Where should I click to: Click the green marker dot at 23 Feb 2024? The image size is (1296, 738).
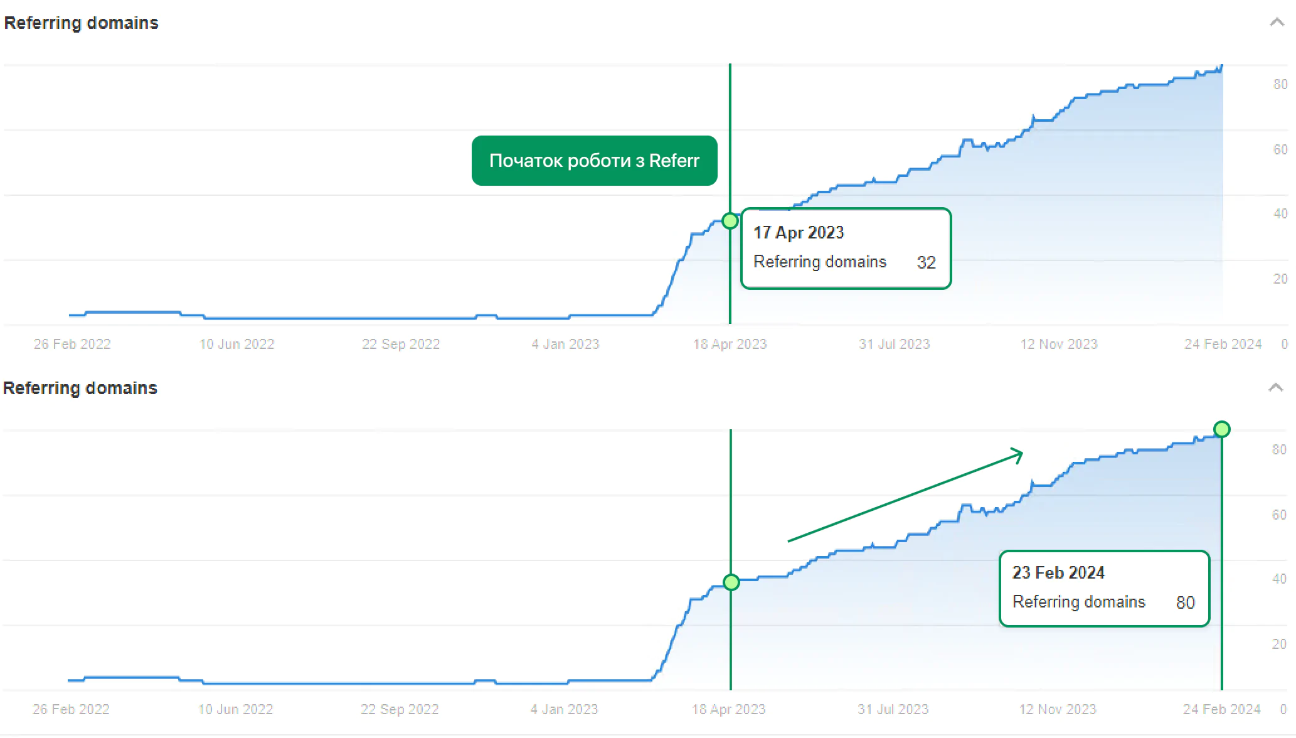1221,429
